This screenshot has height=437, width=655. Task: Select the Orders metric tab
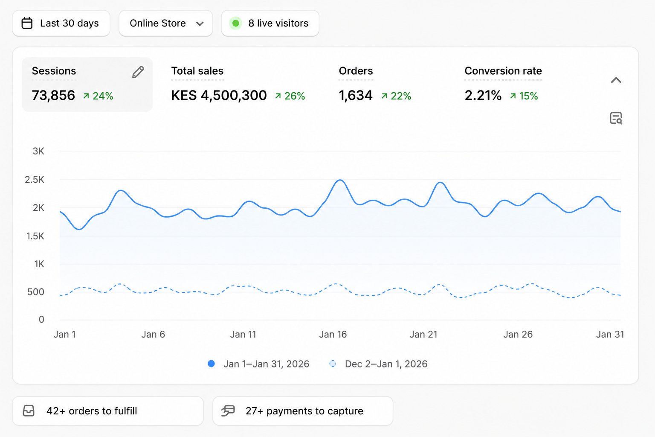(x=375, y=84)
